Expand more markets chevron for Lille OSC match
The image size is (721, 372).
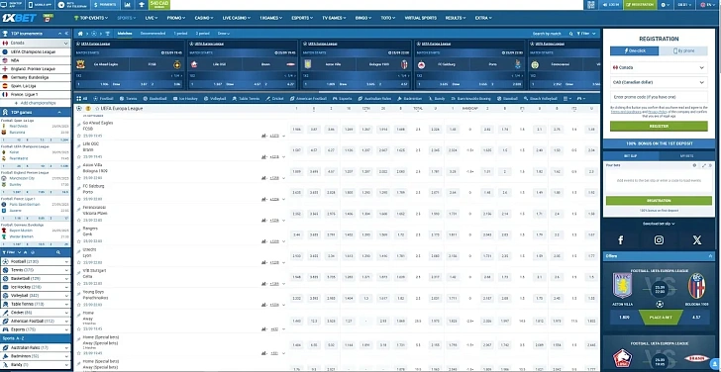[283, 157]
